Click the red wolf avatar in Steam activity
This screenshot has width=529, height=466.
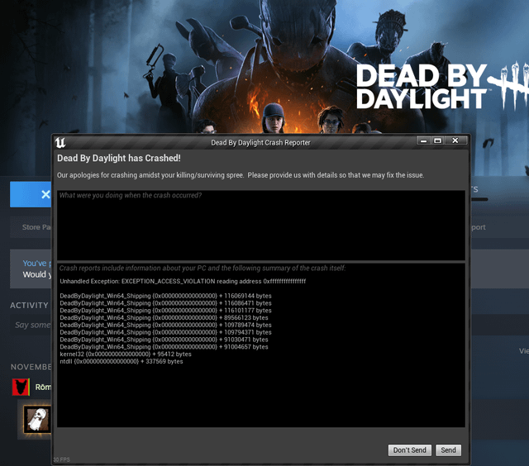tap(21, 387)
